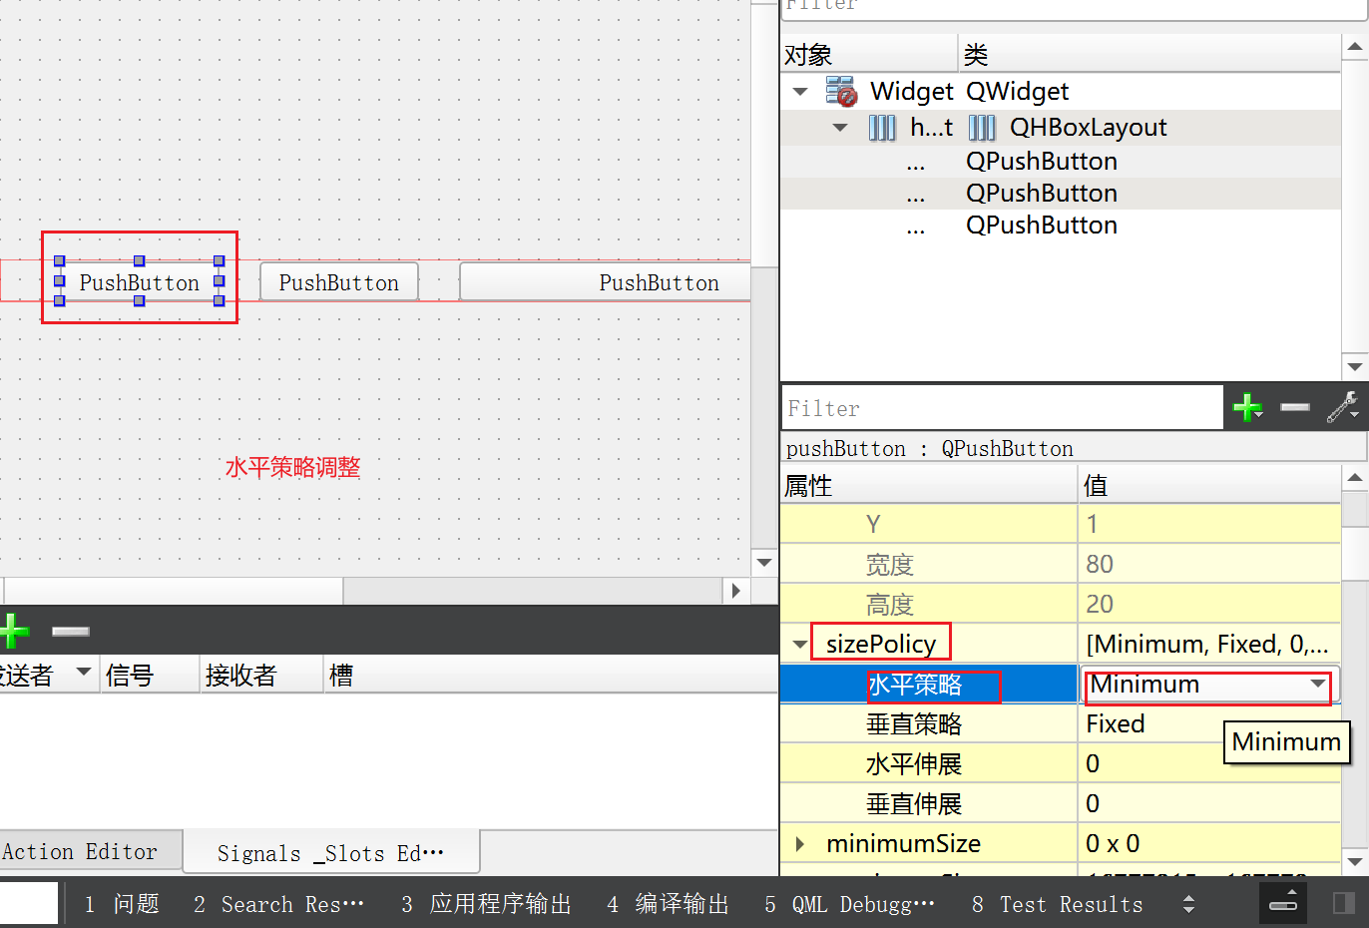Select the middle PushButton on the form
The height and width of the screenshot is (928, 1369).
[338, 281]
